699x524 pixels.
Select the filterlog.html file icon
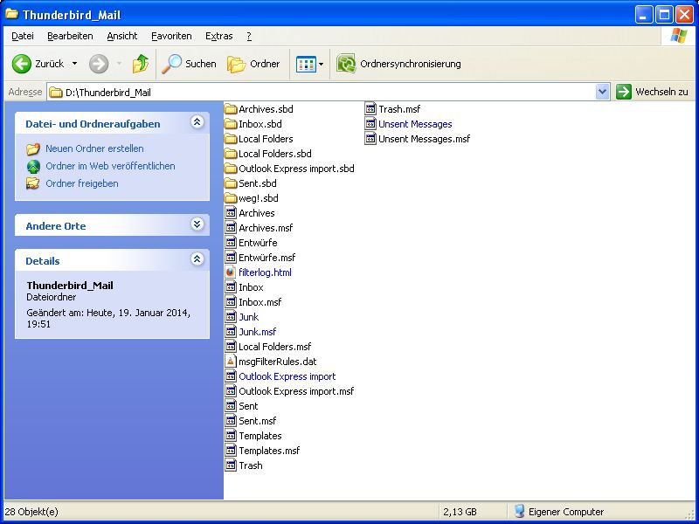pos(231,272)
